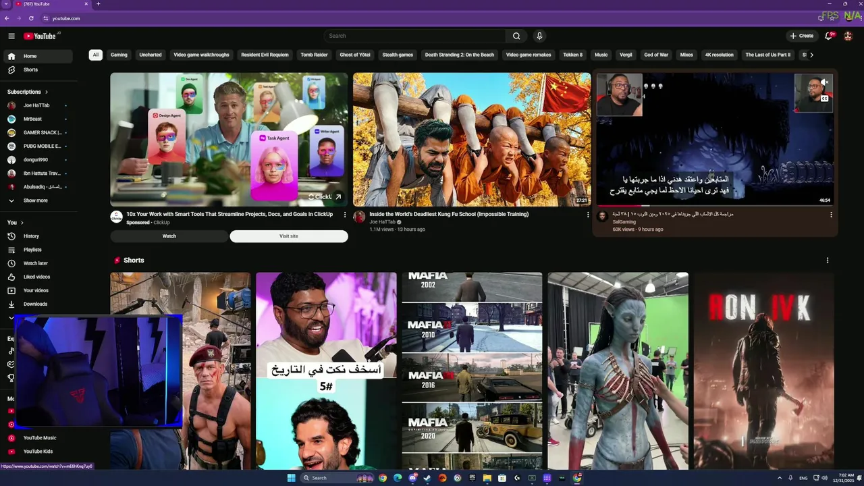Image resolution: width=864 pixels, height=486 pixels.
Task: Open Watch later in the sidebar
Action: click(x=39, y=263)
